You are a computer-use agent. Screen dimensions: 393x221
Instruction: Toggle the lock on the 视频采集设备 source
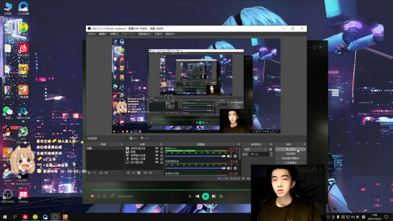pyautogui.click(x=162, y=148)
